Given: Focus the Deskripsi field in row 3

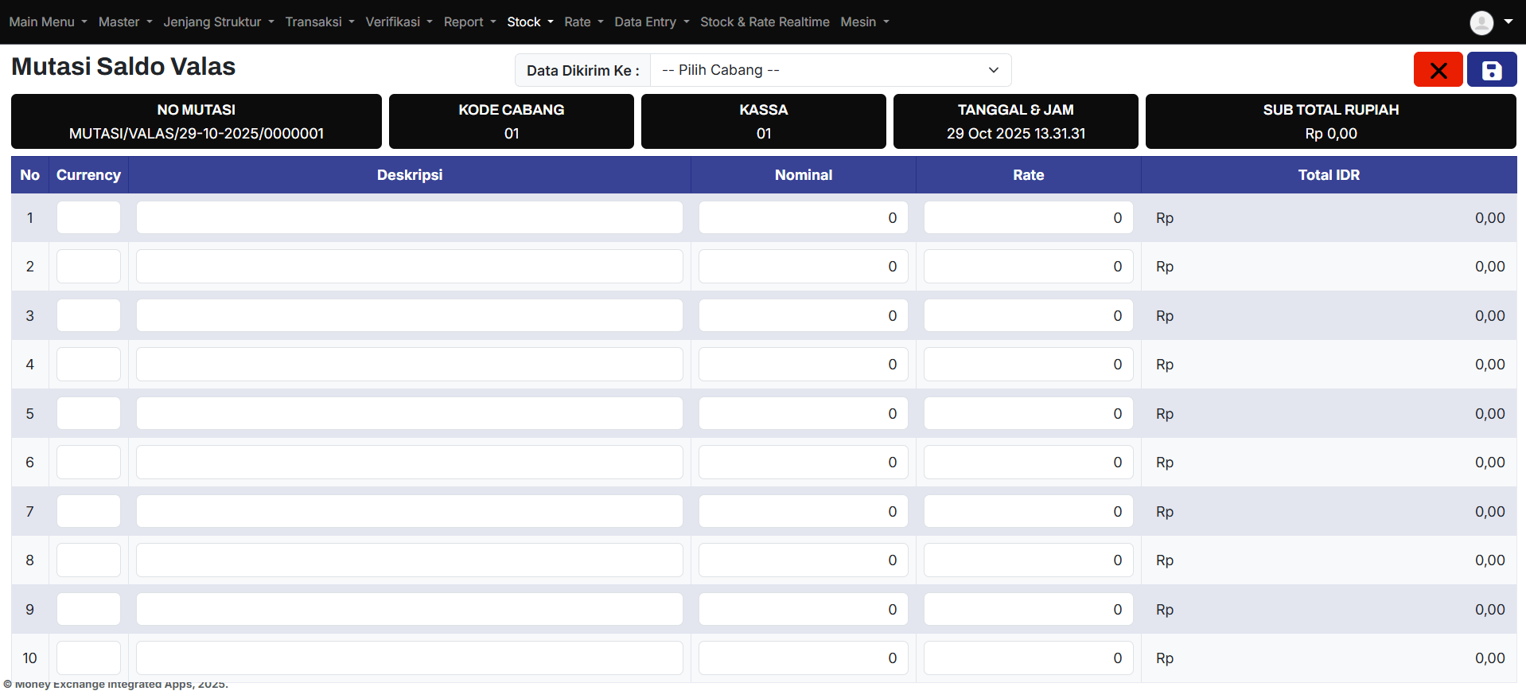Looking at the screenshot, I should [409, 315].
